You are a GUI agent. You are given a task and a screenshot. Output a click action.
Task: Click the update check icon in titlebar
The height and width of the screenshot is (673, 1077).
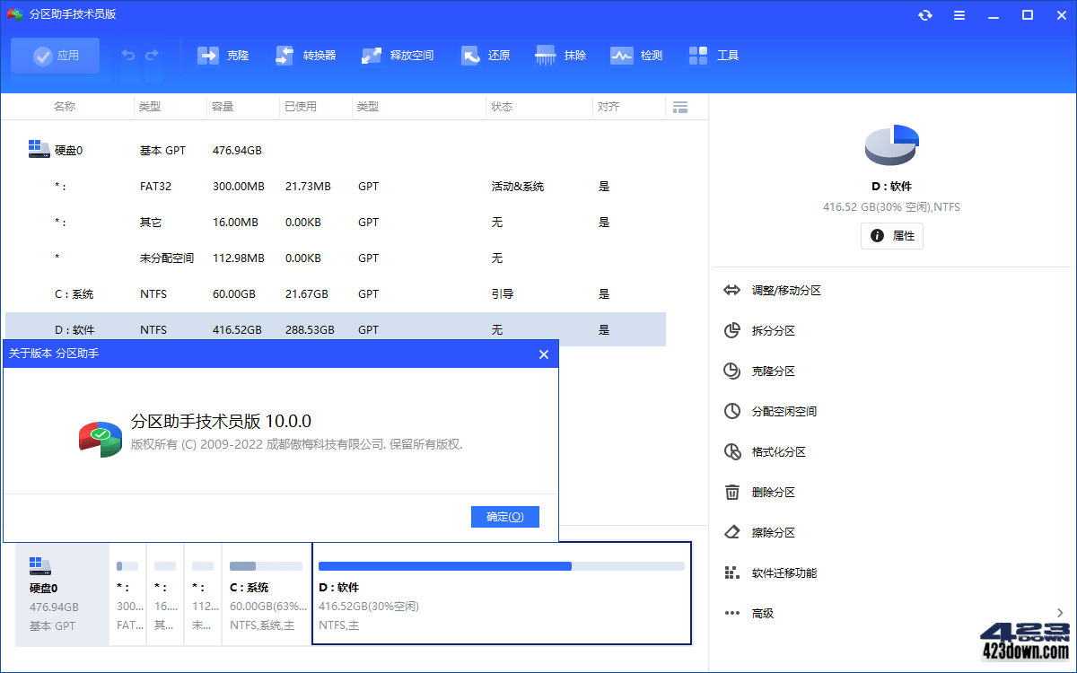[x=924, y=14]
